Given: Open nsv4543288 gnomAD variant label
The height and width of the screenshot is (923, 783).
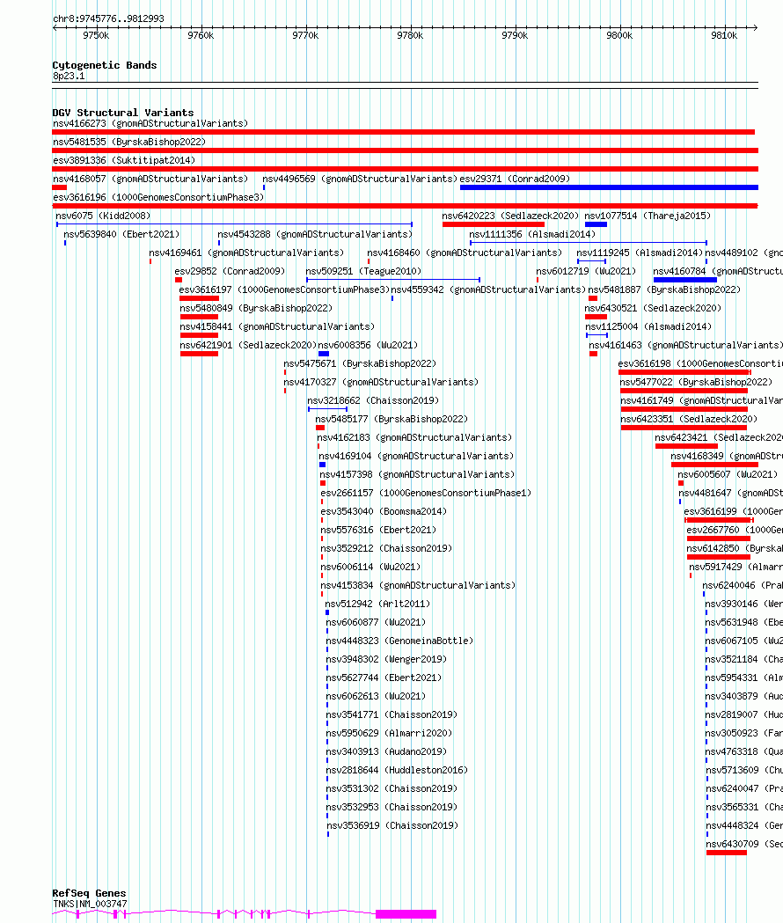Looking at the screenshot, I should 315,234.
